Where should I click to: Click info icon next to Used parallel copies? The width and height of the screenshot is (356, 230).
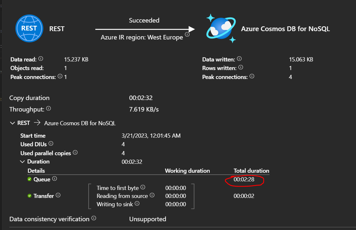pos(75,152)
